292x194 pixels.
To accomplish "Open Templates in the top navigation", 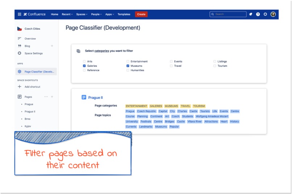I will point(124,14).
